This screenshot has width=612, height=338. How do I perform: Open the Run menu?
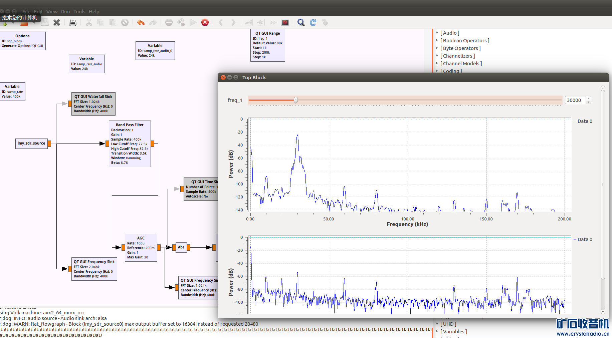(x=65, y=12)
